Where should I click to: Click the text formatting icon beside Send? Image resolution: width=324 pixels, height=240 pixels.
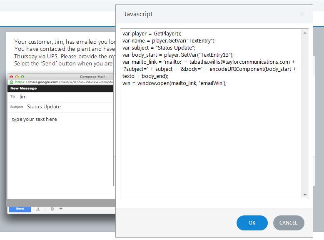coord(38,209)
